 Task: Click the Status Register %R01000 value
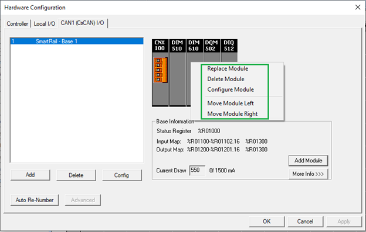(x=209, y=131)
